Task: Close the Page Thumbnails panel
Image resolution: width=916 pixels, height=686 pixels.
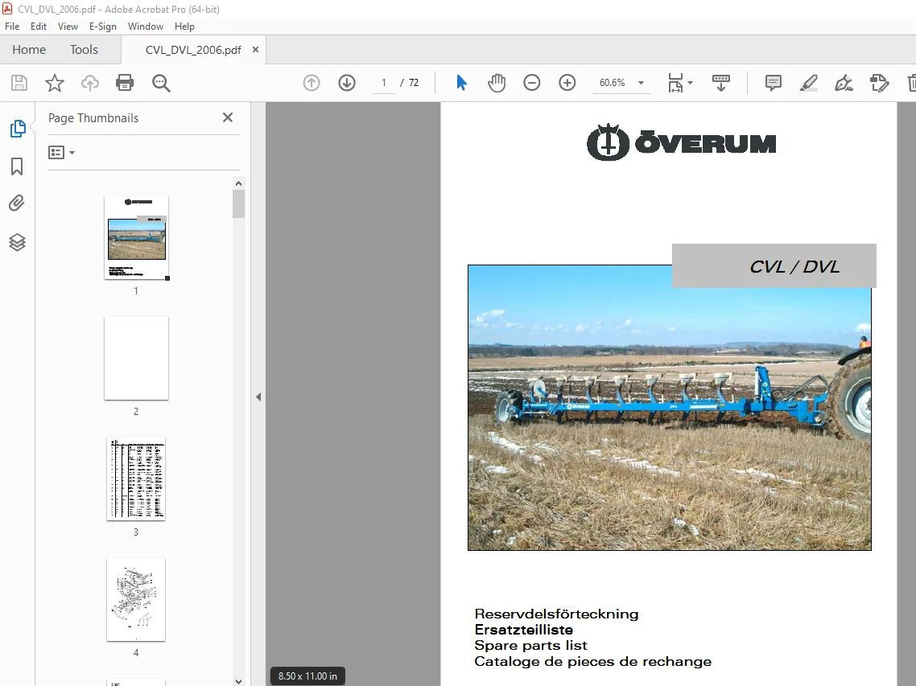Action: tap(228, 117)
